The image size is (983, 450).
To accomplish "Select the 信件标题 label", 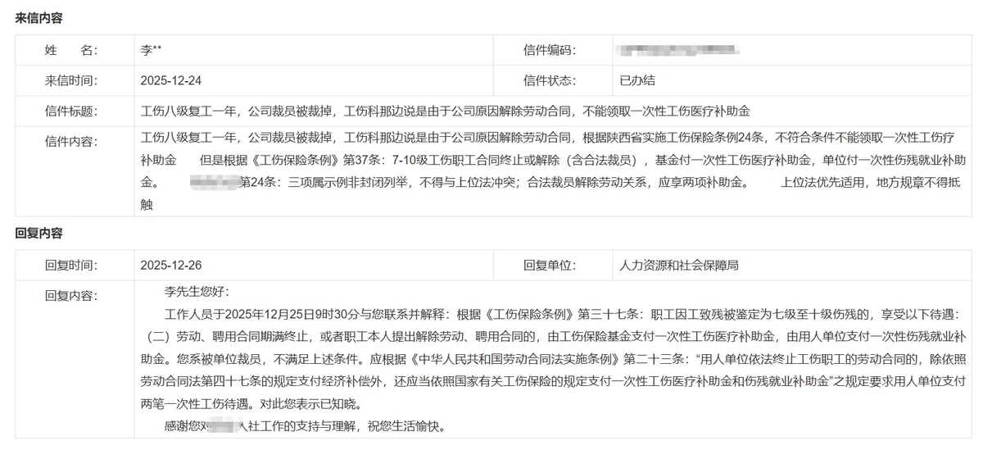I will 70,111.
